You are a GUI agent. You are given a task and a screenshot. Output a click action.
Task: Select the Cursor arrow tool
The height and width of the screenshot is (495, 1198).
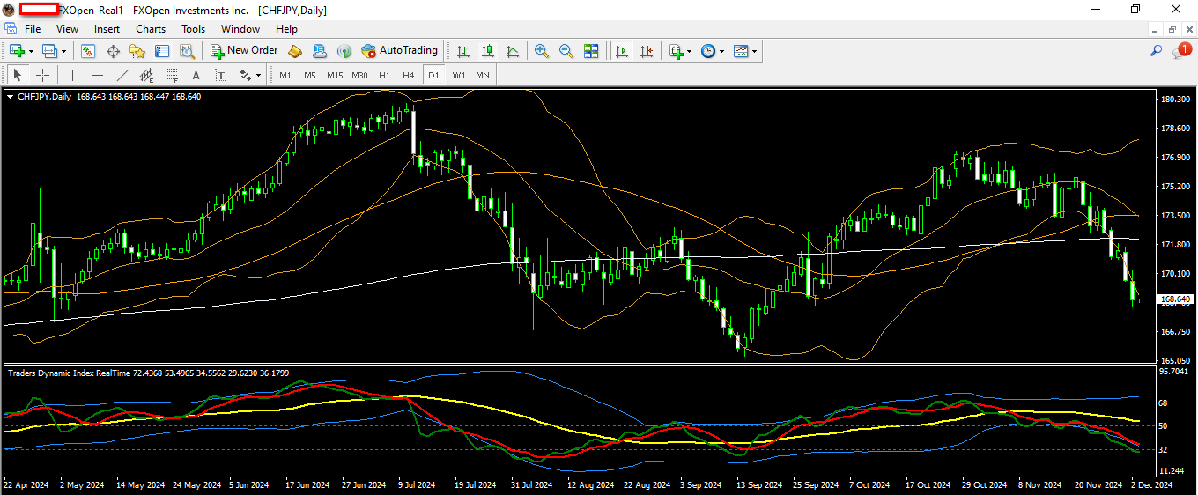[x=18, y=75]
